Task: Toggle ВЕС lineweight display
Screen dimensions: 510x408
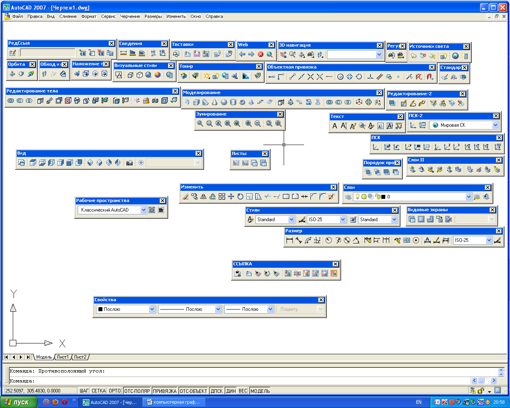Action: pos(243,391)
